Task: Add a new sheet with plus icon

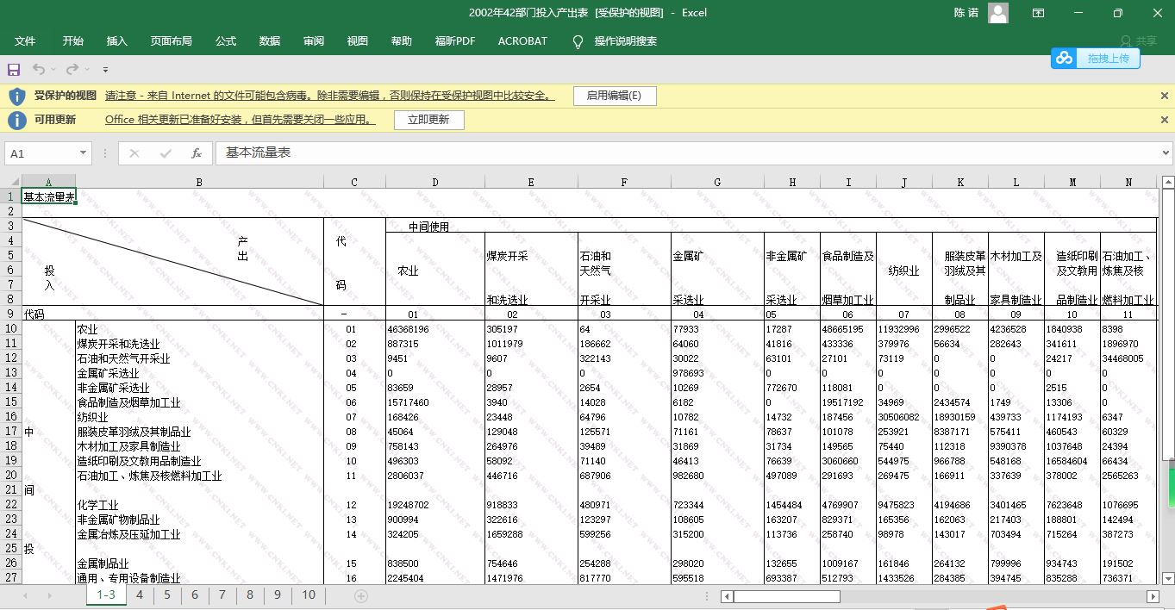Action: 361,595
